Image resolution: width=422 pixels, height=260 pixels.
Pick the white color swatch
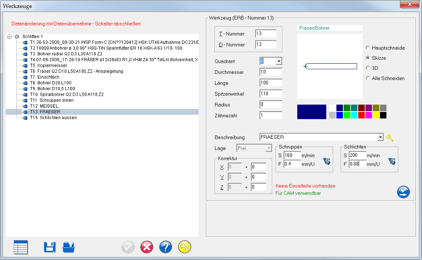coord(332,108)
